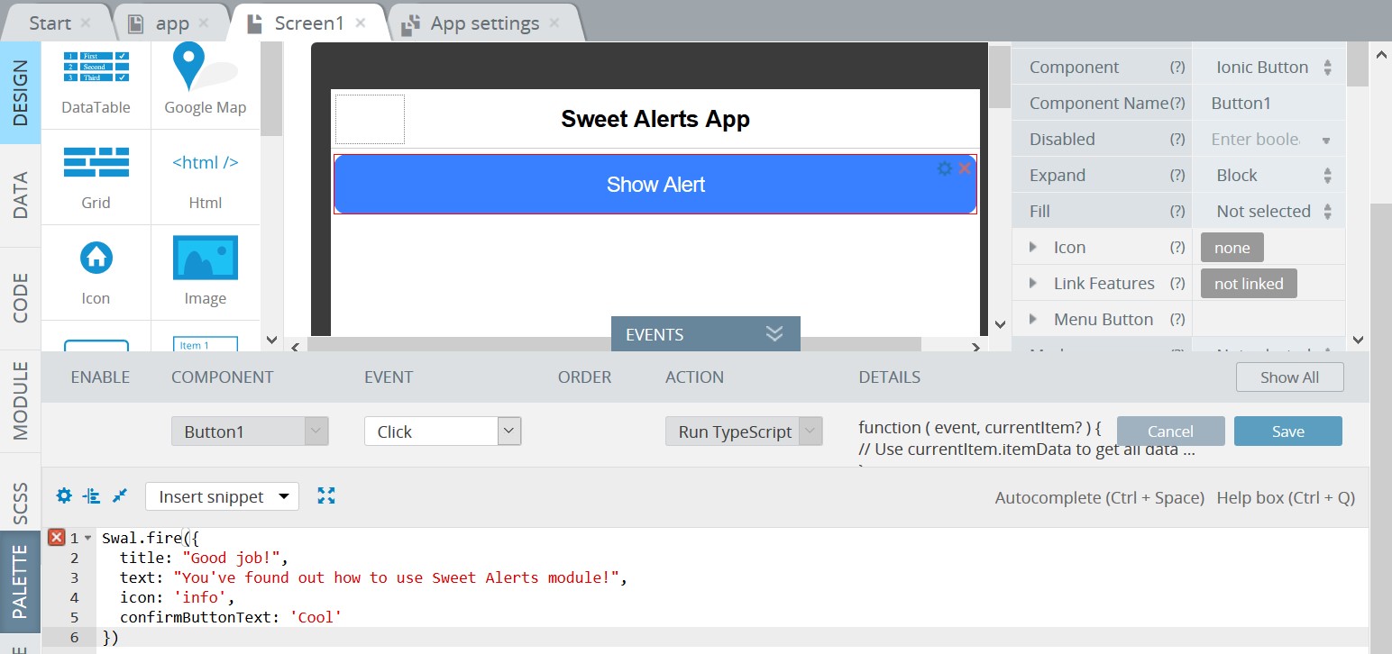Select the DataTable component in palette
The image size is (1392, 654).
point(96,82)
